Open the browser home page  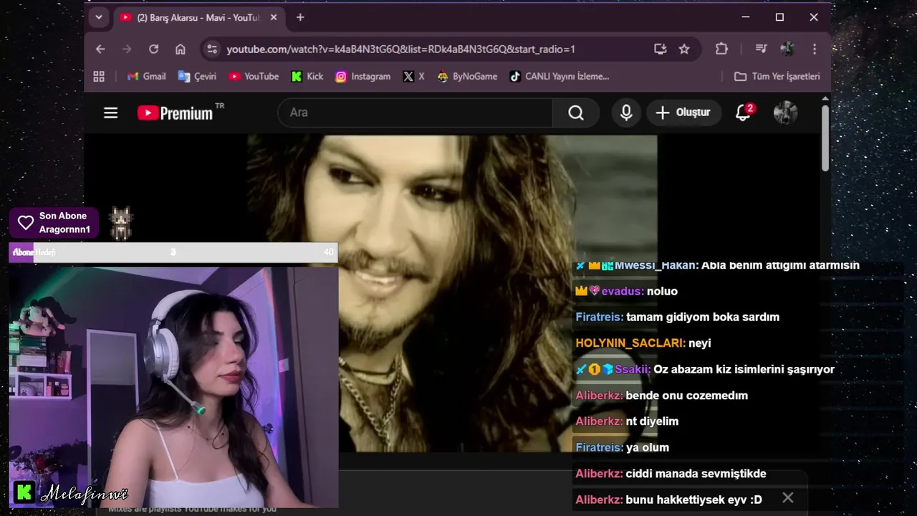181,49
